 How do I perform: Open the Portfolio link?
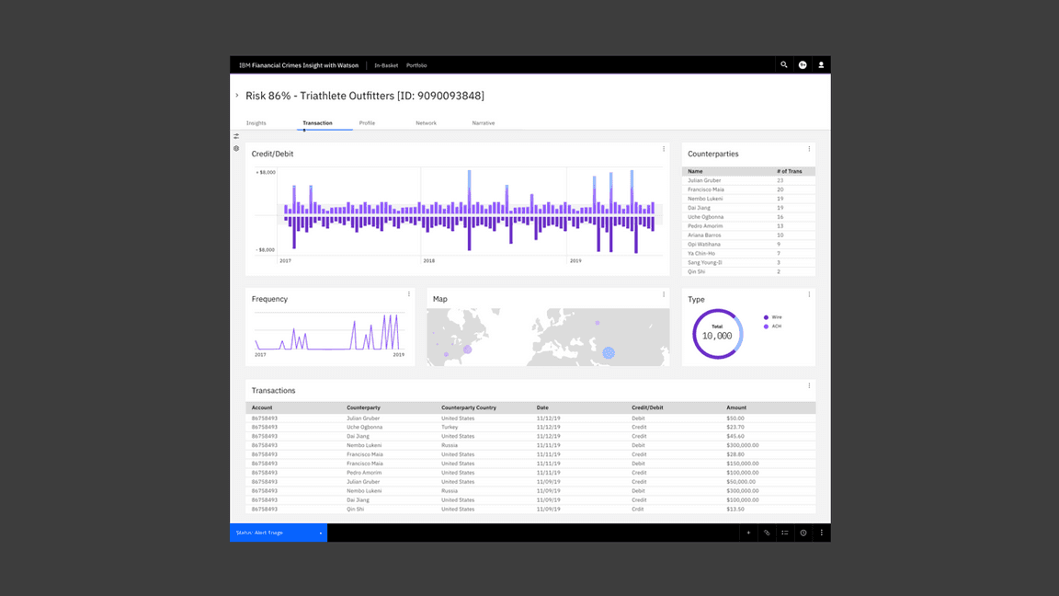tap(416, 65)
